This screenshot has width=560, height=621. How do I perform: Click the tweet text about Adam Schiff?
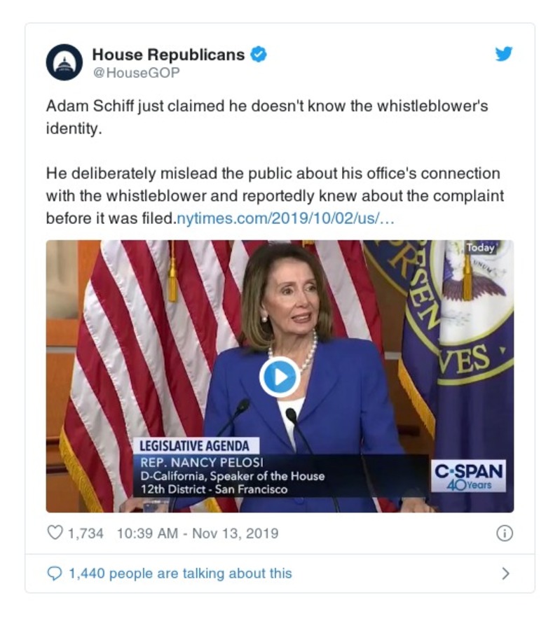pyautogui.click(x=275, y=162)
